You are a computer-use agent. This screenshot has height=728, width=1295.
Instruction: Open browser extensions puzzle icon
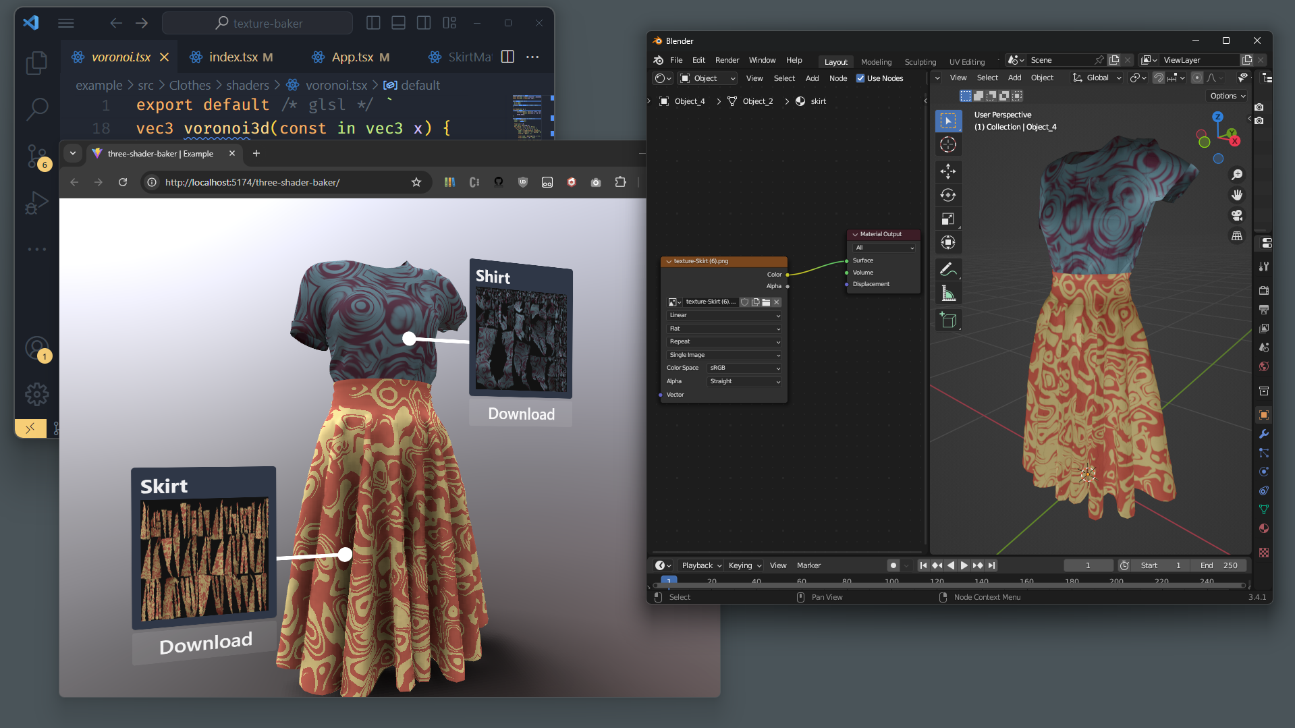[x=621, y=182]
